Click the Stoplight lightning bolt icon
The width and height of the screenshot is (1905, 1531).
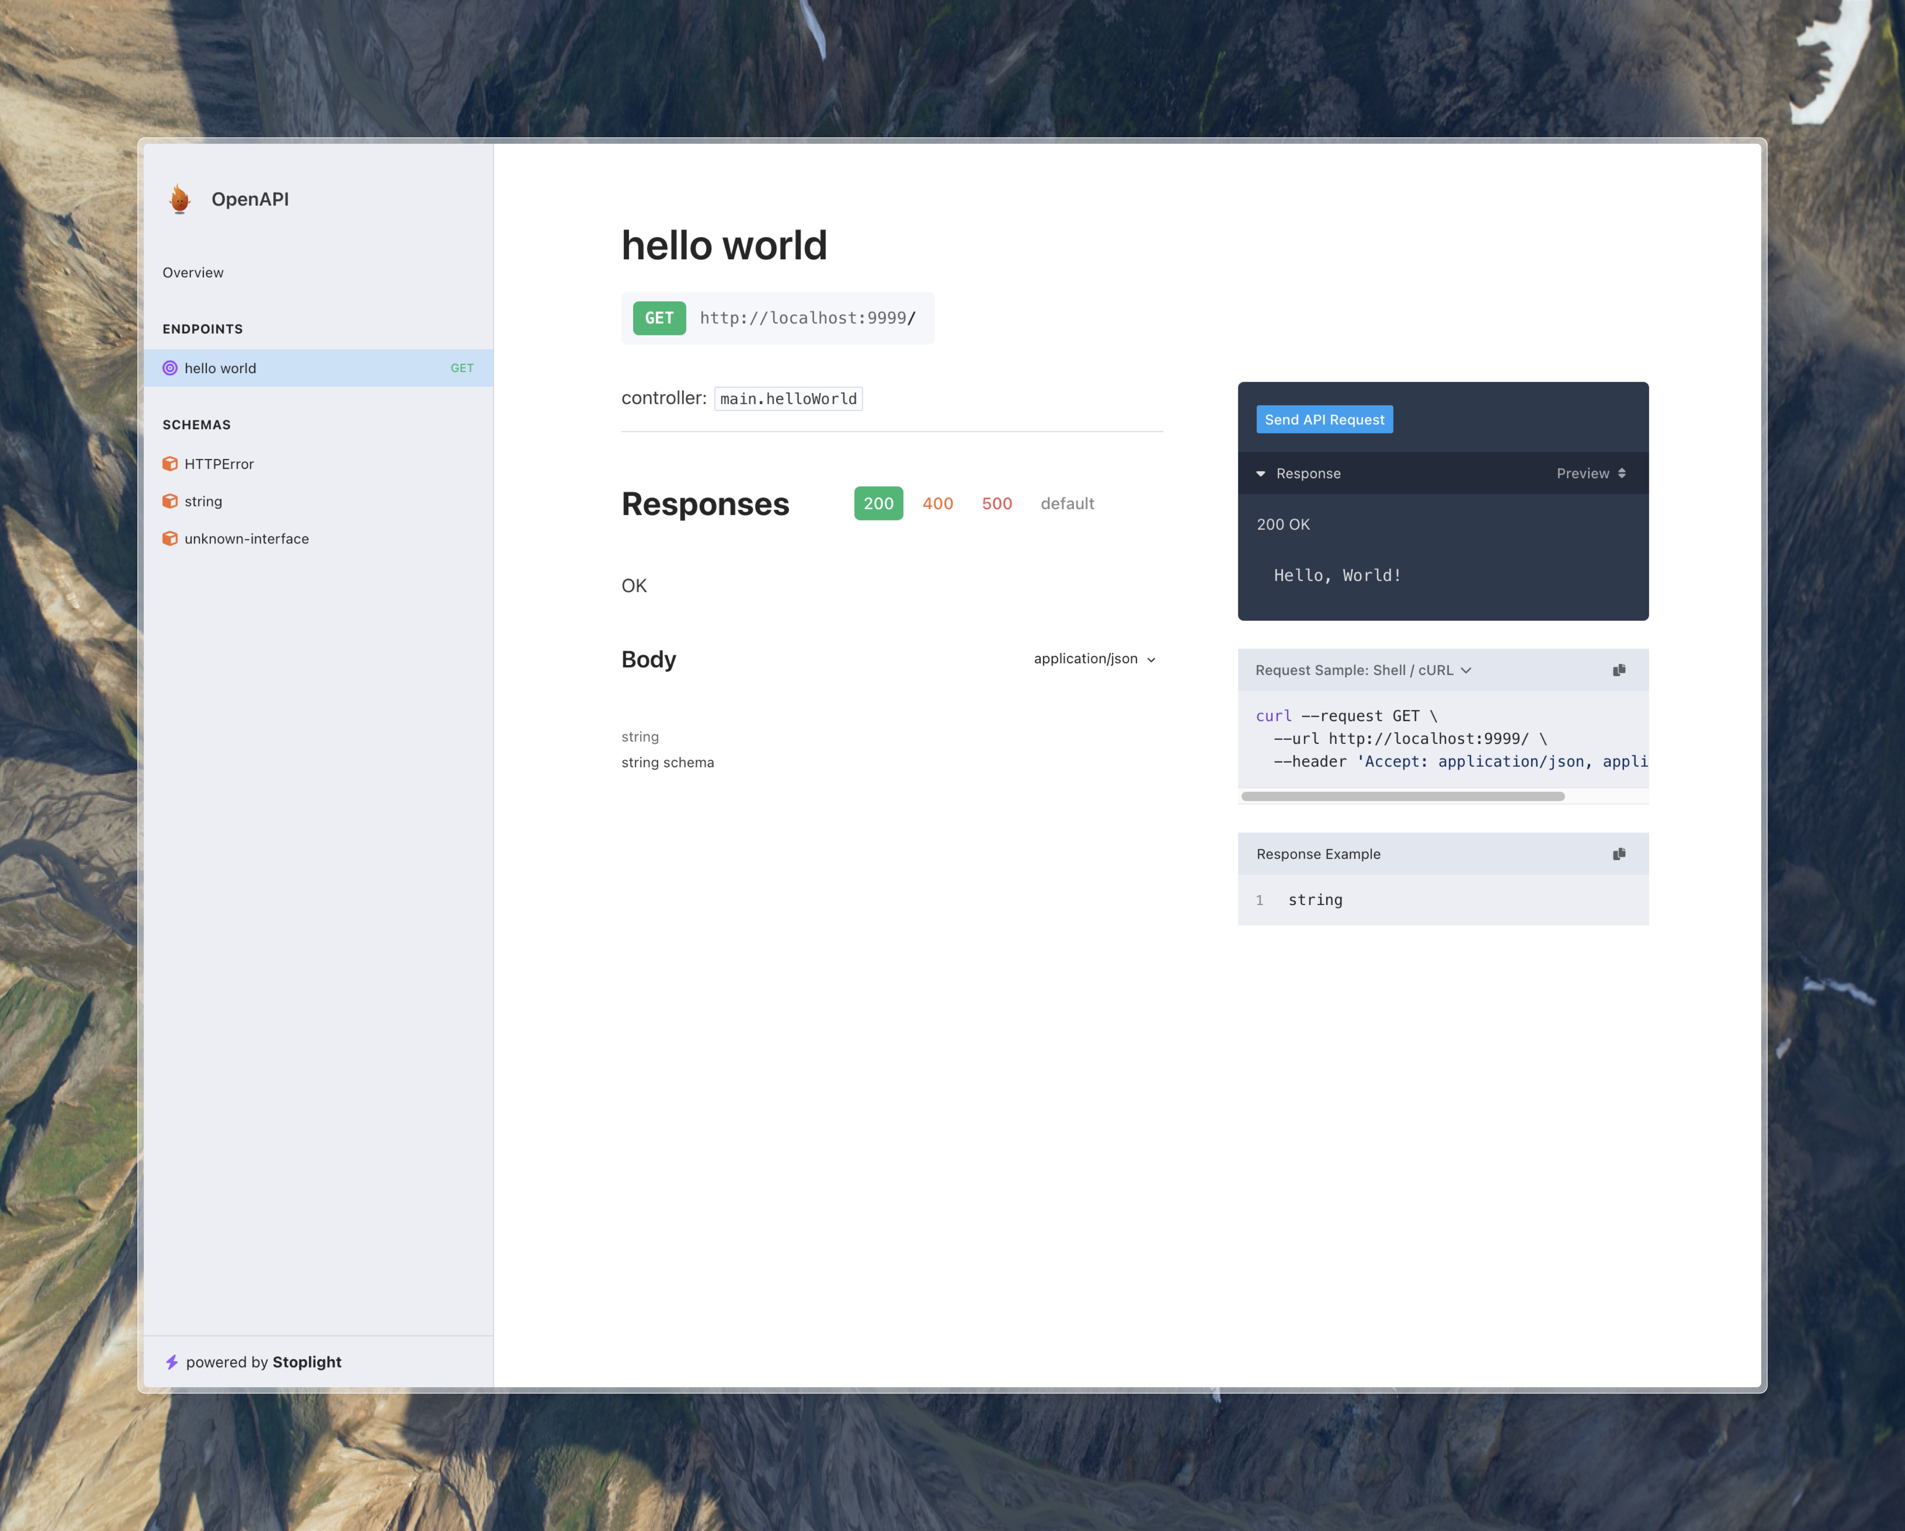click(x=172, y=1361)
